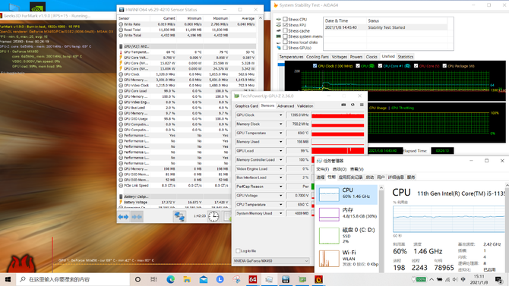This screenshot has width=509, height=286.
Task: Open the GPU-Z hamburger menu icon
Action: click(x=362, y=105)
